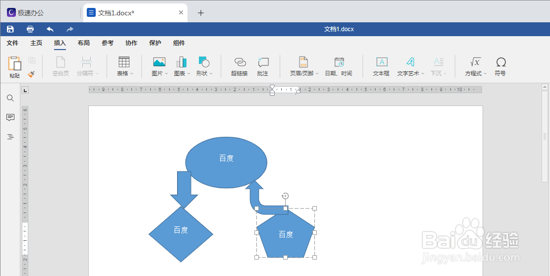550x276 pixels.
Task: Switch to the 参考 tab
Action: tap(107, 43)
